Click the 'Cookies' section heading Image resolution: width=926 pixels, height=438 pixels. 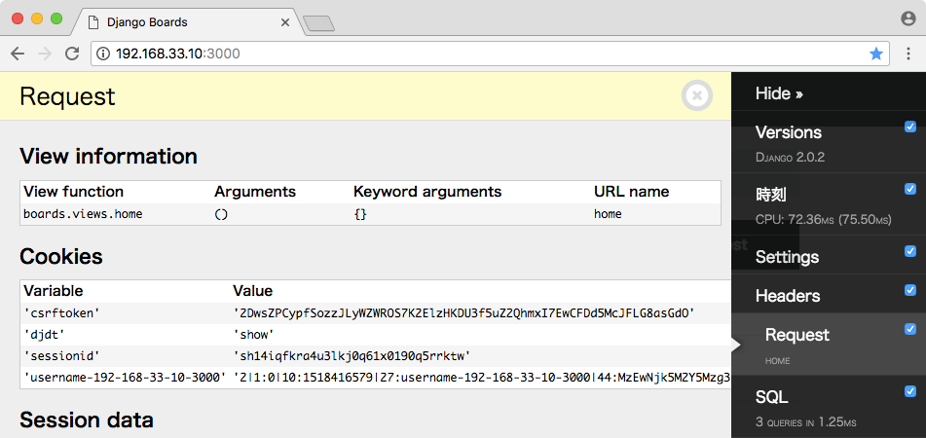coord(60,256)
